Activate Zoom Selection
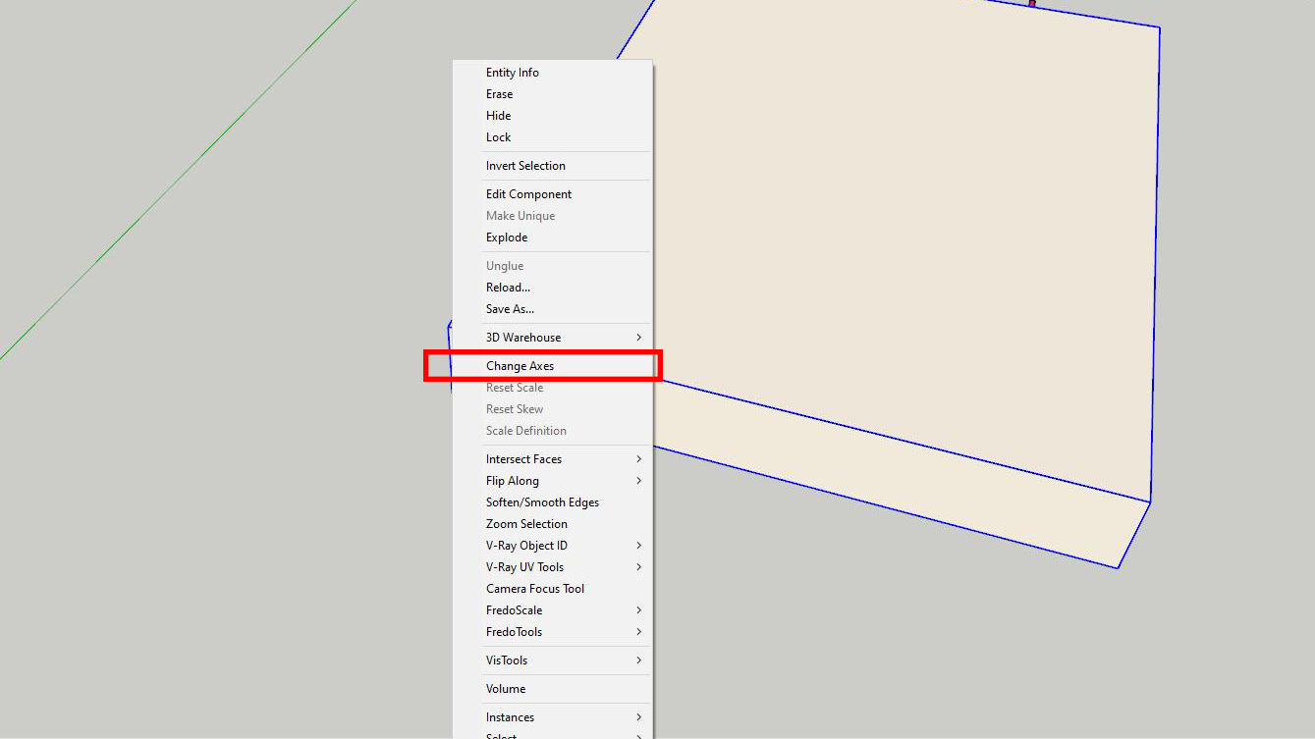1315x739 pixels. coord(526,523)
